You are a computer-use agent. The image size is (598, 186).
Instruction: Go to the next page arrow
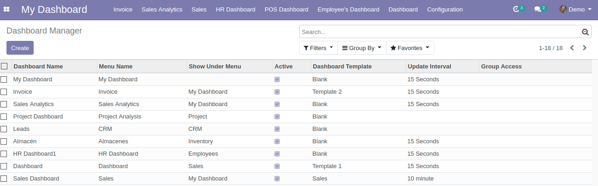point(585,48)
